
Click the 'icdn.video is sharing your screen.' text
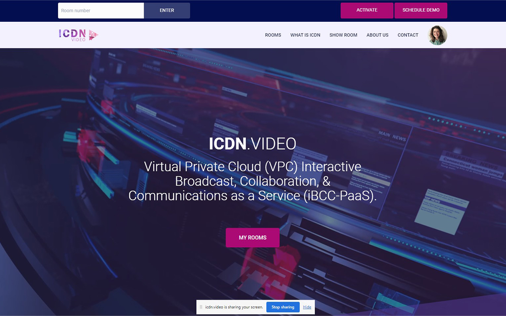pyautogui.click(x=234, y=307)
